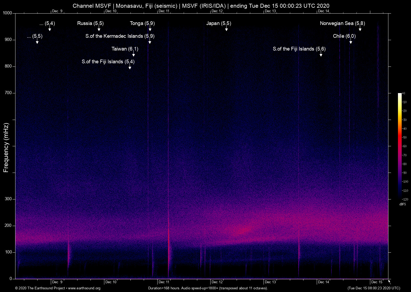Viewport: 411px width, 292px height.
Task: Click the Frequency (mHz) axis title
Action: (6, 148)
